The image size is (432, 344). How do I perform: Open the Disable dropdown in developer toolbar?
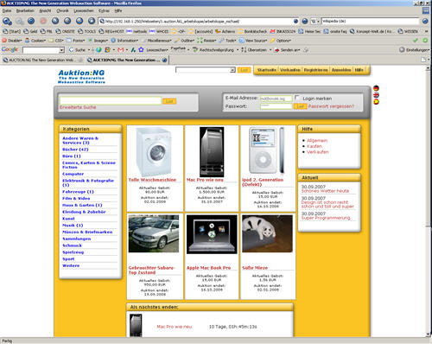tap(12, 41)
